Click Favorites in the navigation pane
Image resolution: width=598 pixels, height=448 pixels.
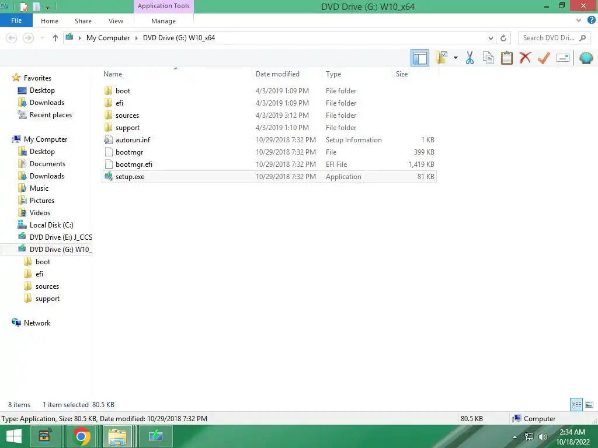32,78
